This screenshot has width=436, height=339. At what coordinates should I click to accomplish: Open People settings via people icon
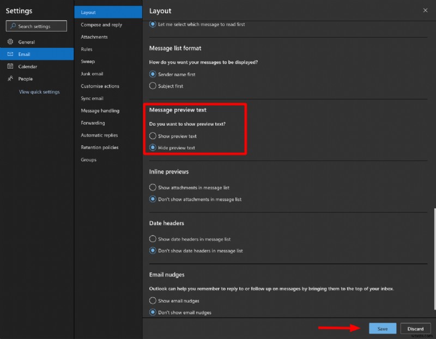(x=11, y=79)
